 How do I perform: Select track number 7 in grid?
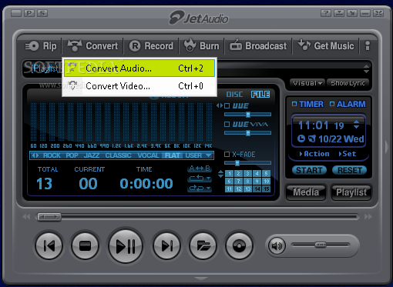click(x=238, y=181)
